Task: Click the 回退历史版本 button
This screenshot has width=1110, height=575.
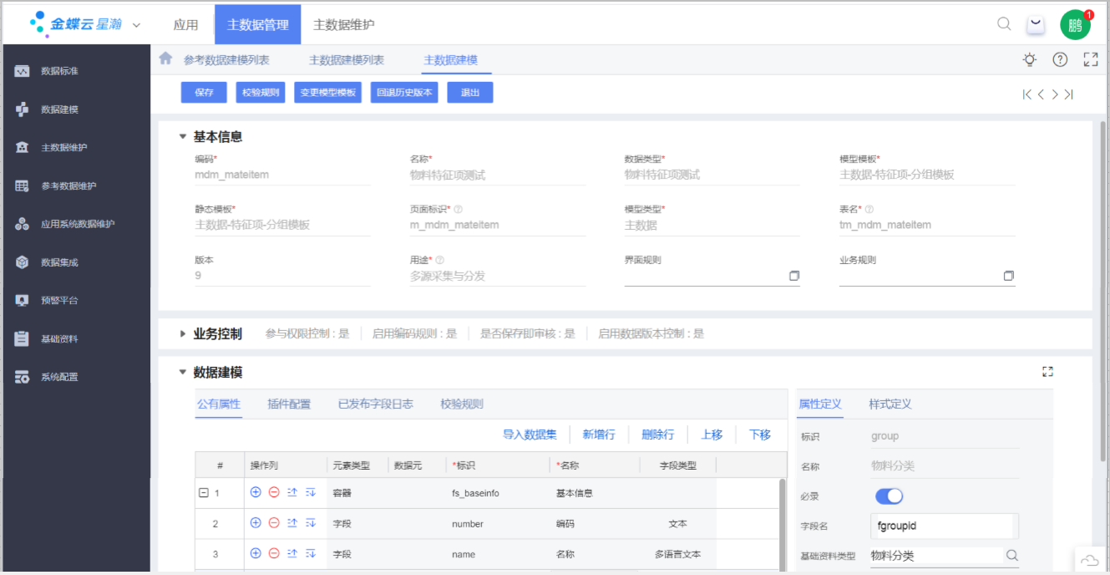Action: (404, 93)
